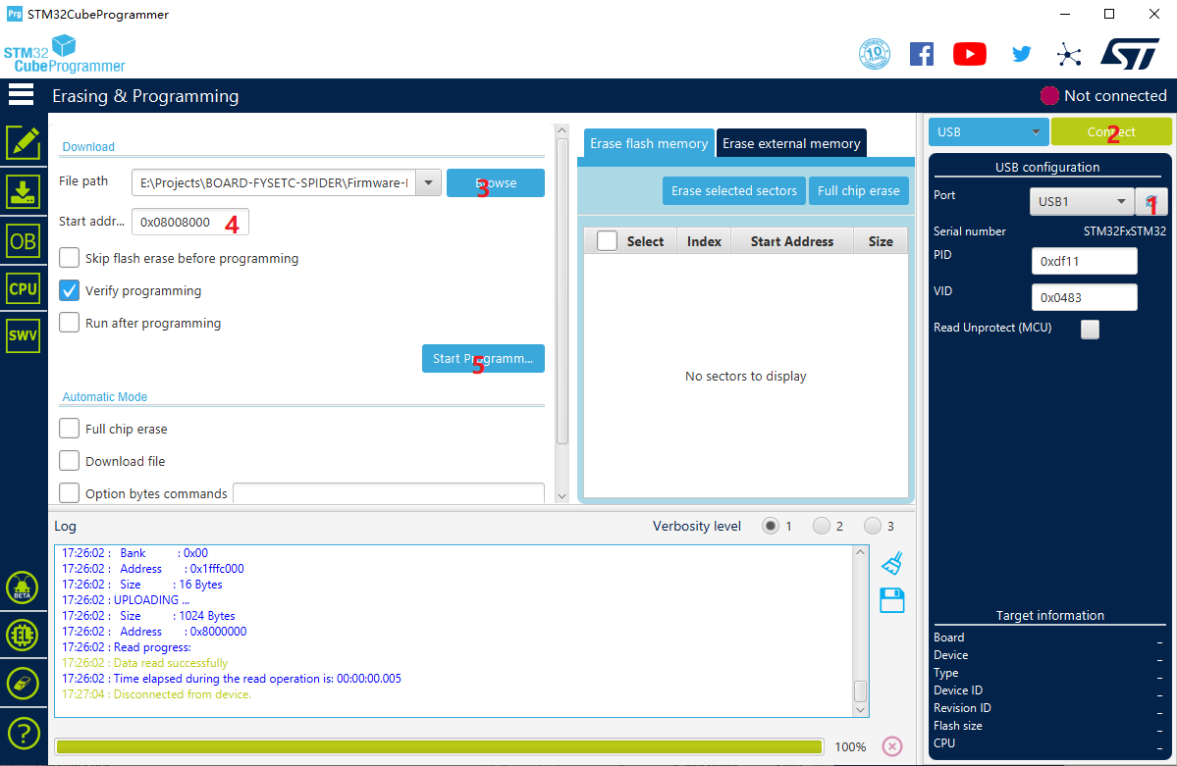Screen dimensions: 1177x766
Task: Click the Size column header
Action: coord(881,241)
